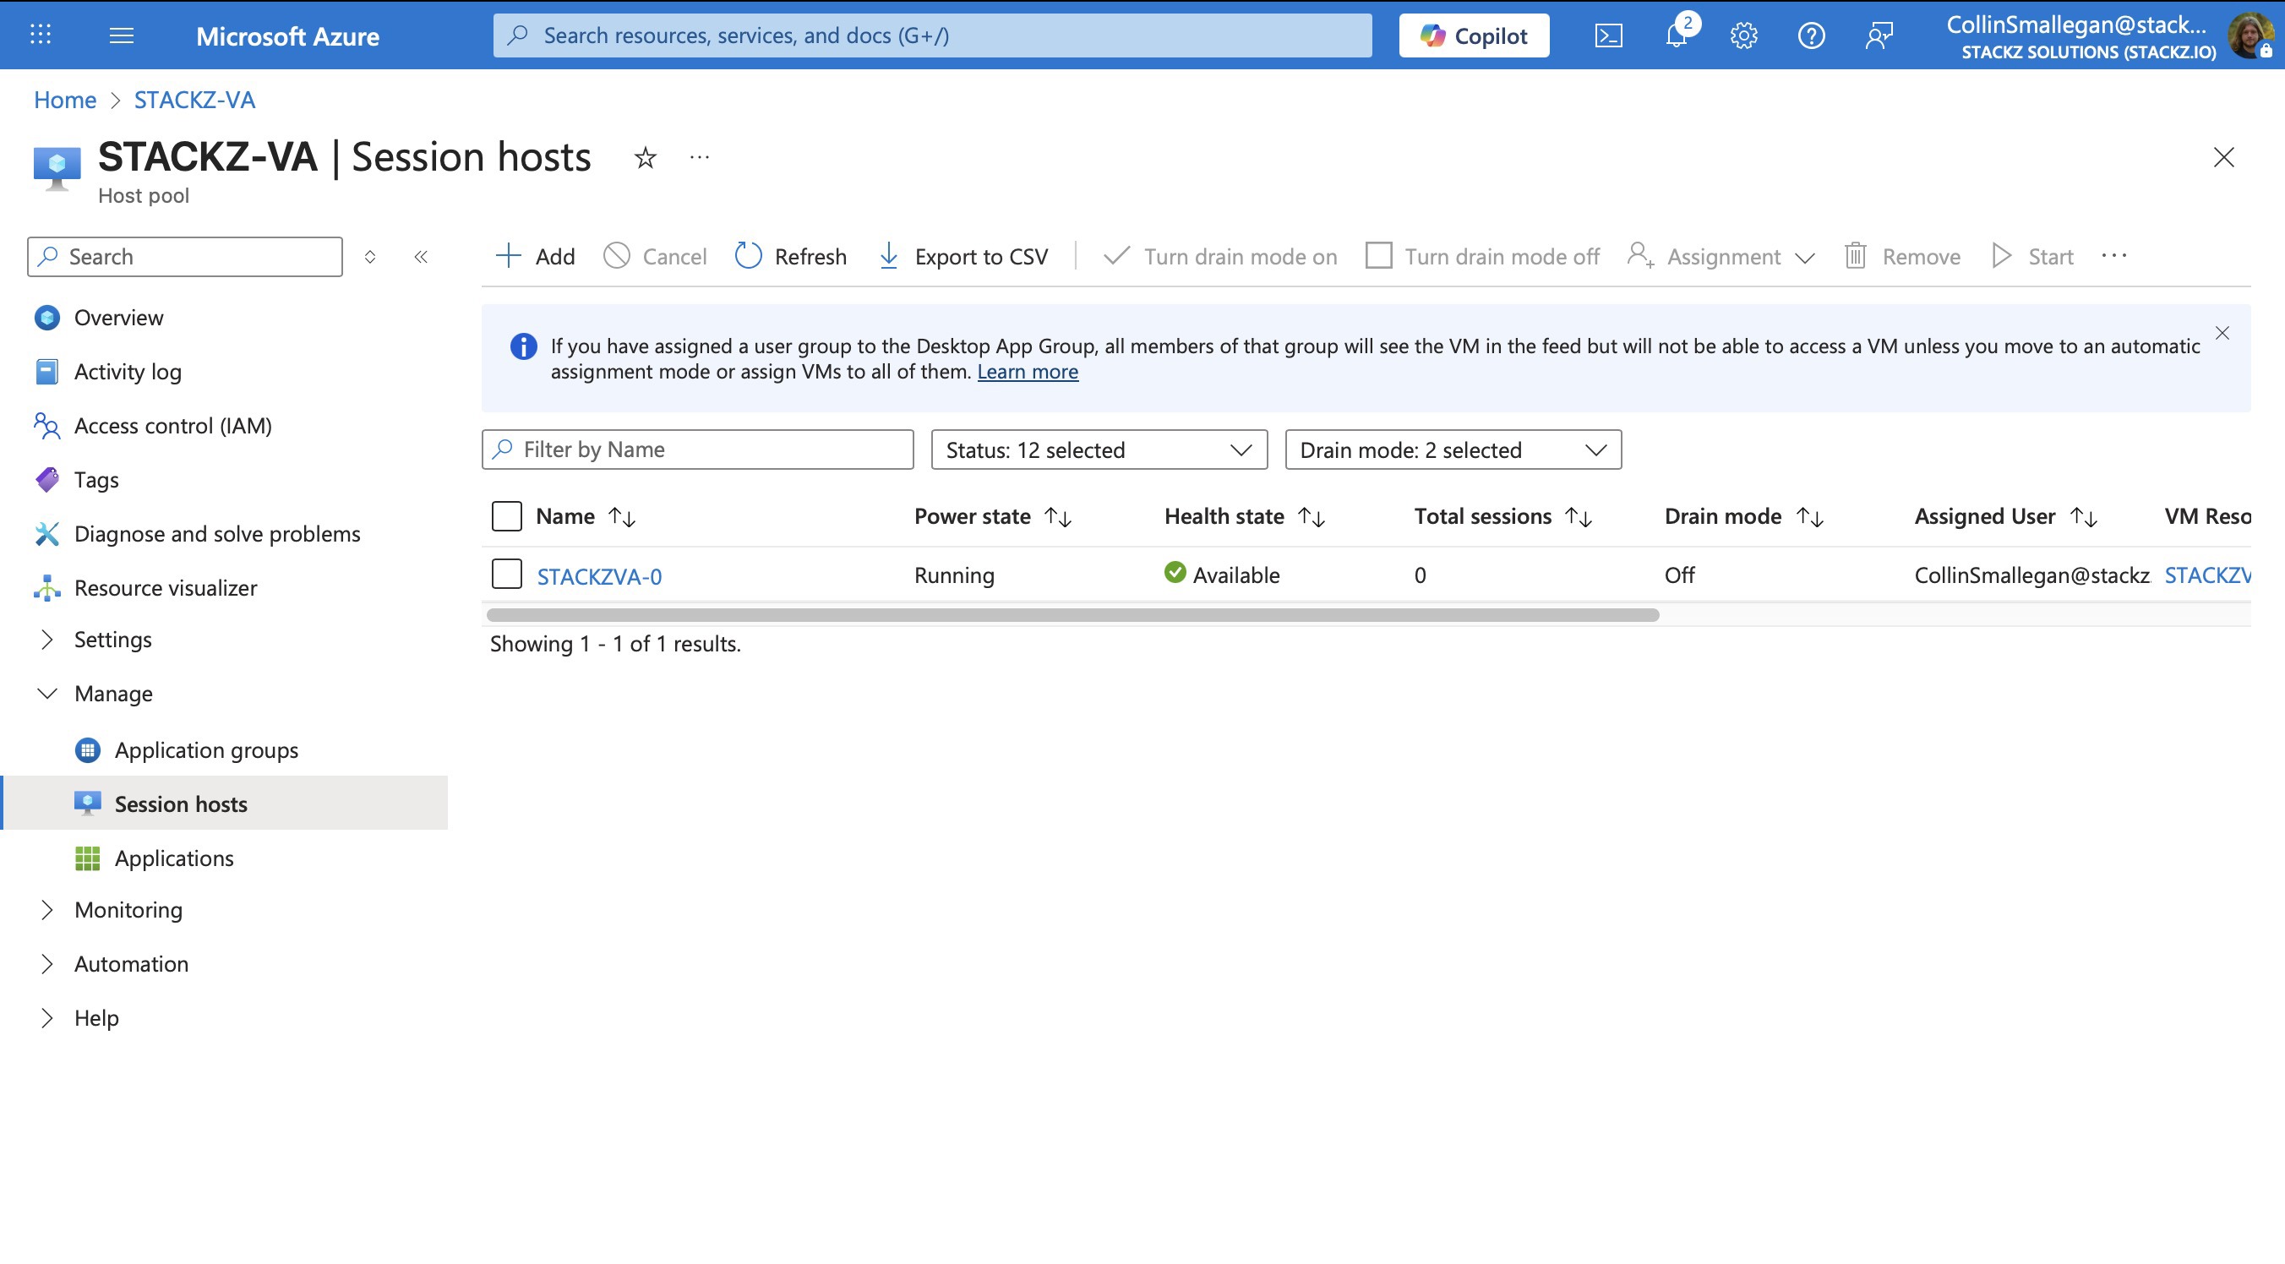Click Turn drain mode on
Viewport: 2285px width, 1264px height.
[x=1219, y=256]
